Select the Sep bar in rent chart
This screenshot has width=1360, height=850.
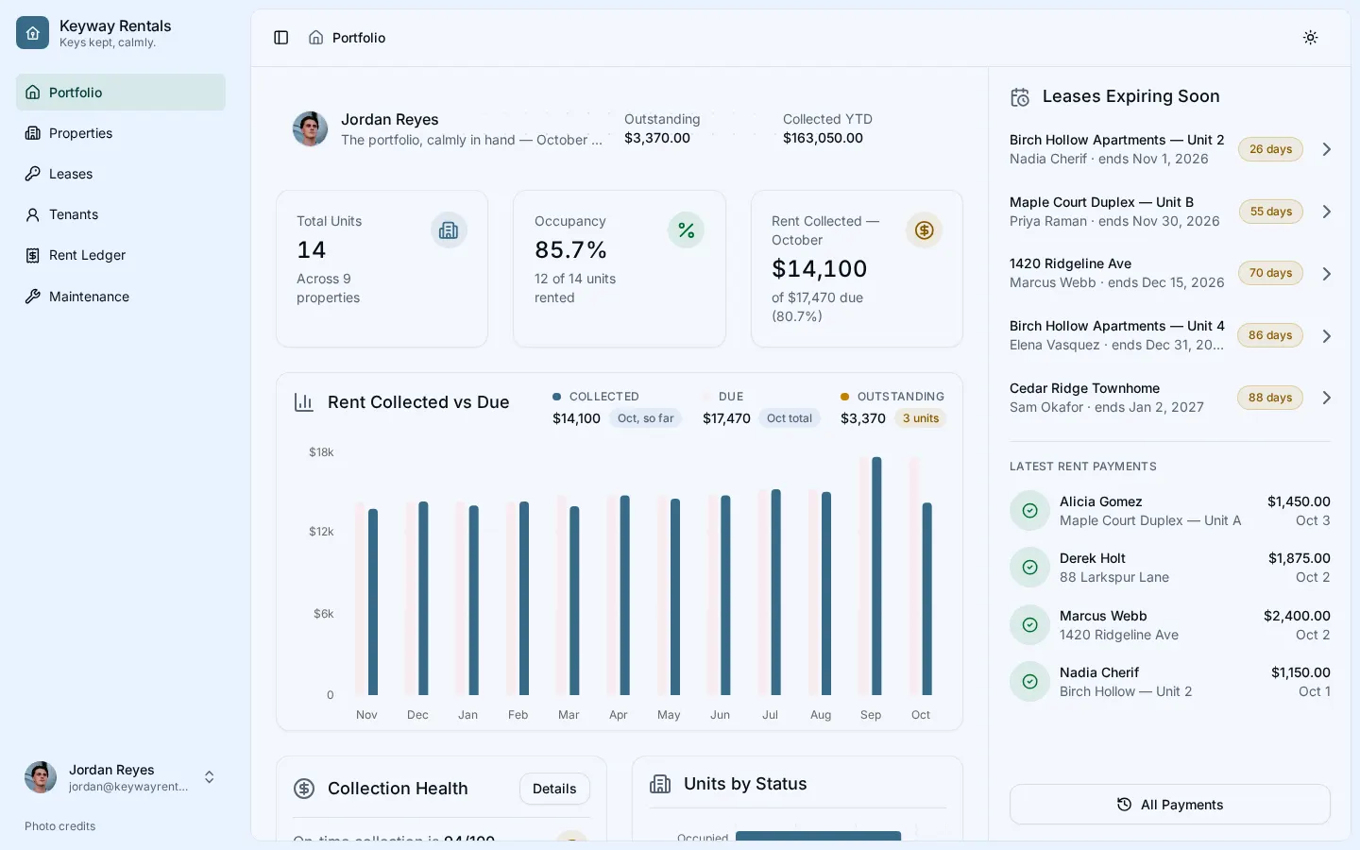pos(876,576)
